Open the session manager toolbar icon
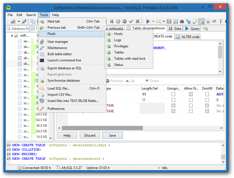The width and height of the screenshot is (234, 178). (13, 21)
